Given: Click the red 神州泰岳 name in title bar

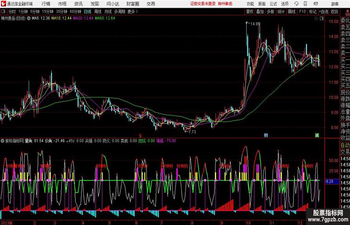Looking at the screenshot, I should pos(225,4).
